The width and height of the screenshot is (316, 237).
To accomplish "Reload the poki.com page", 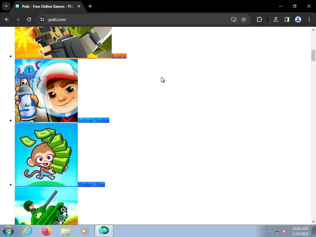I will [x=29, y=19].
